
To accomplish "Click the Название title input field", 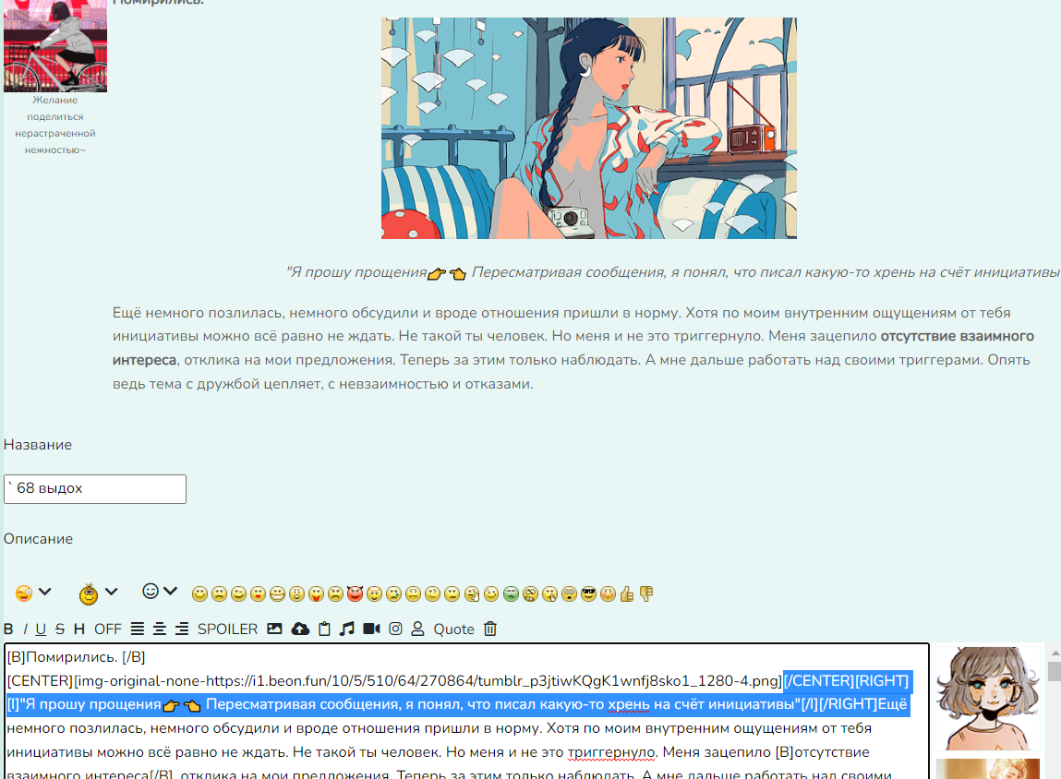I will tap(95, 489).
